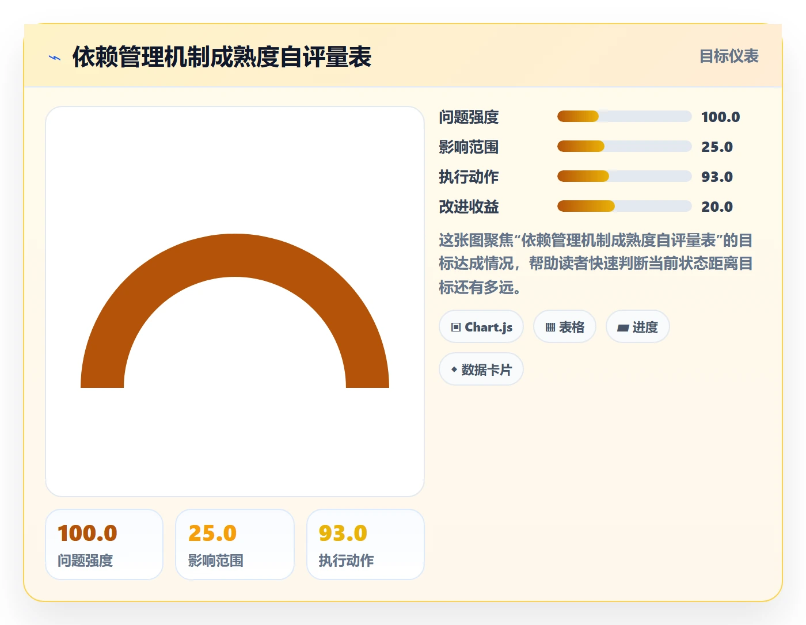
Task: Open the 93.0 执行动作 stat card
Action: coord(366,544)
